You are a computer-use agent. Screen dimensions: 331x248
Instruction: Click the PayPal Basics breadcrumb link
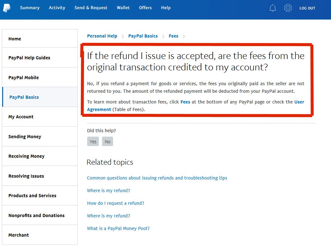[x=143, y=36]
